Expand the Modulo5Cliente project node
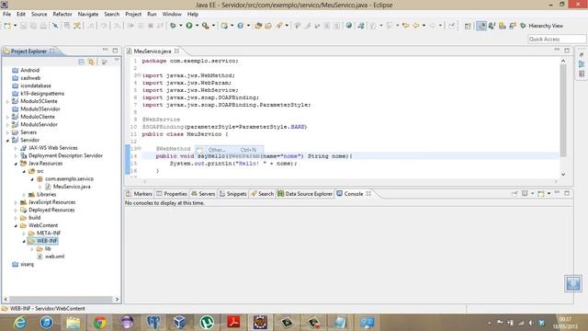The image size is (588, 331). point(7,101)
